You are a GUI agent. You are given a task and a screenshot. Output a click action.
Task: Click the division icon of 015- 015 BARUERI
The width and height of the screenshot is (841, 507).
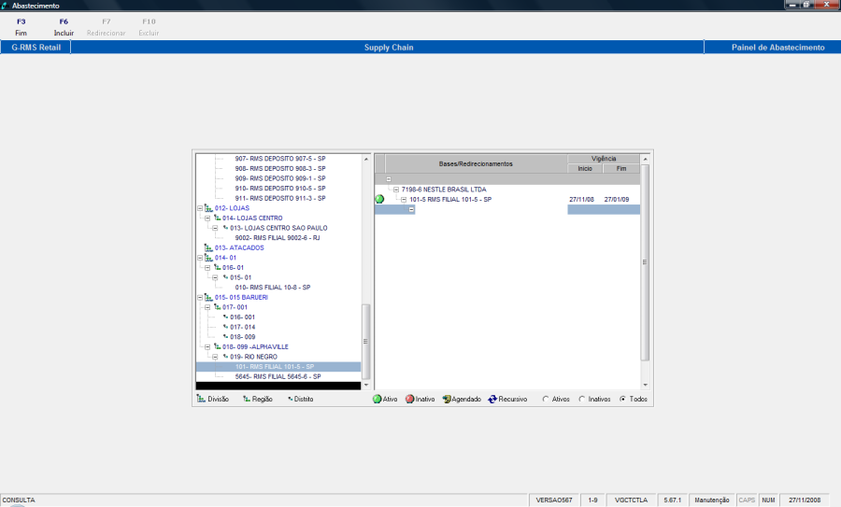208,298
